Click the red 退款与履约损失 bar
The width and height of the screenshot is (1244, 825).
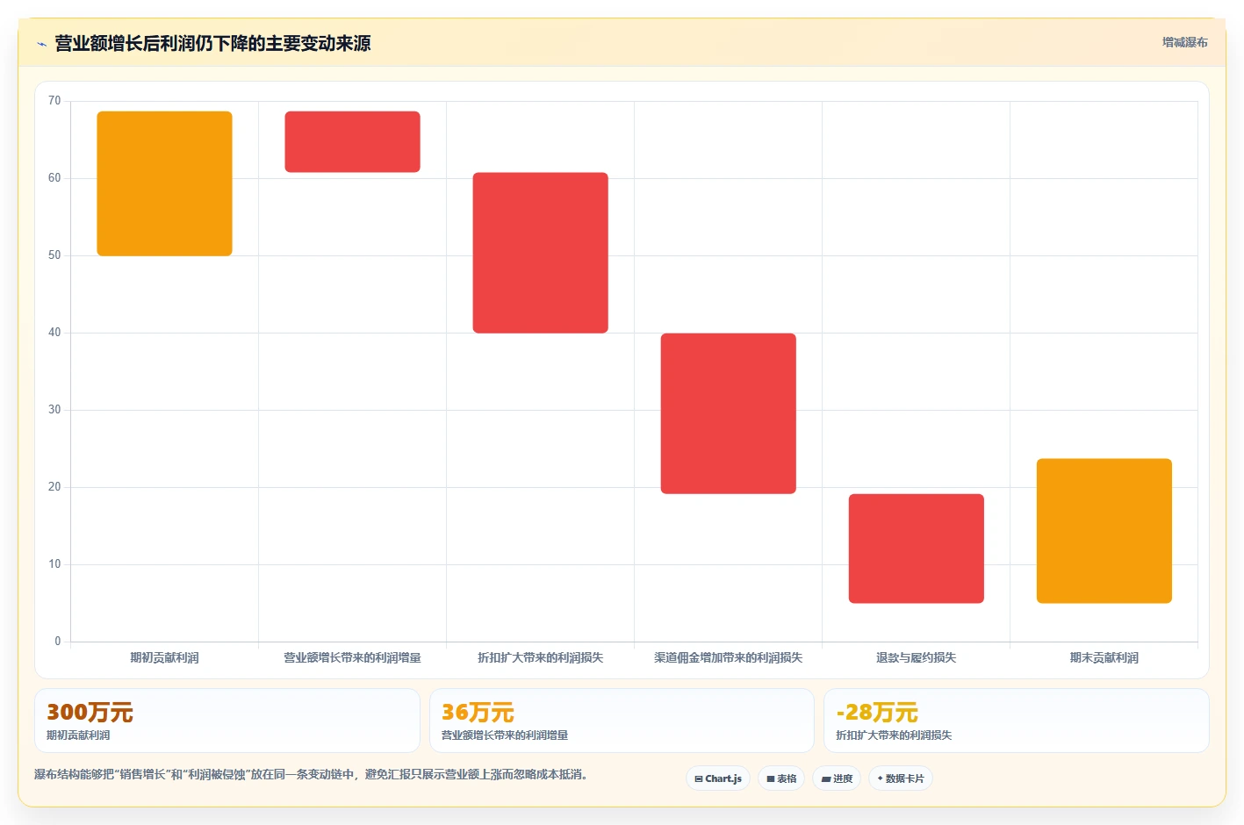[x=916, y=549]
